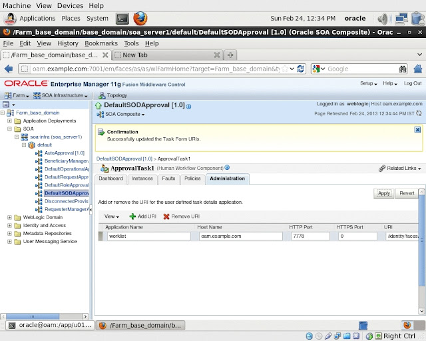Open the table View dropdown

click(x=112, y=216)
